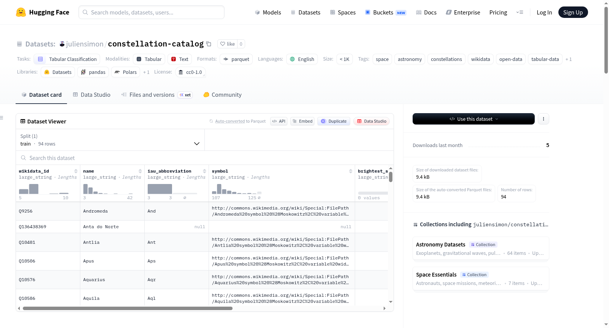
Task: Sort by the symbol column
Action: click(x=351, y=171)
